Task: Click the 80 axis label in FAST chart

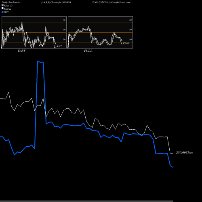Action: pyautogui.click(x=64, y=20)
